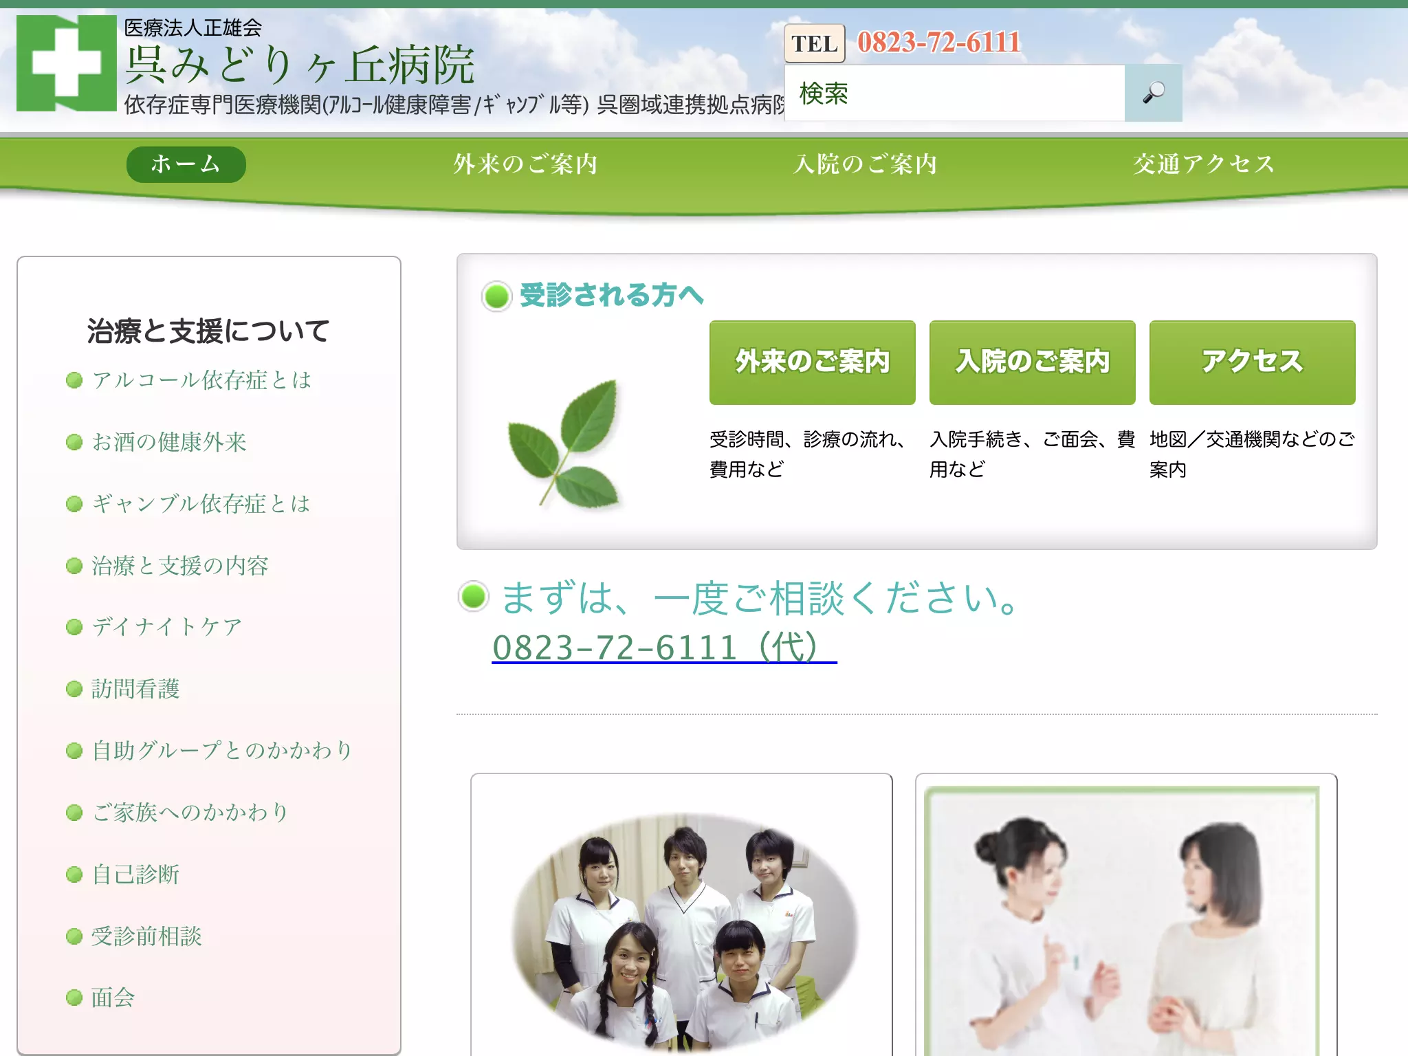Screen dimensions: 1408x1056
Task: Click the nurse consultation photo thumbnail
Action: point(1123,921)
